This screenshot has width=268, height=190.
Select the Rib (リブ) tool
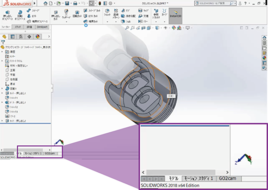pos(126,11)
